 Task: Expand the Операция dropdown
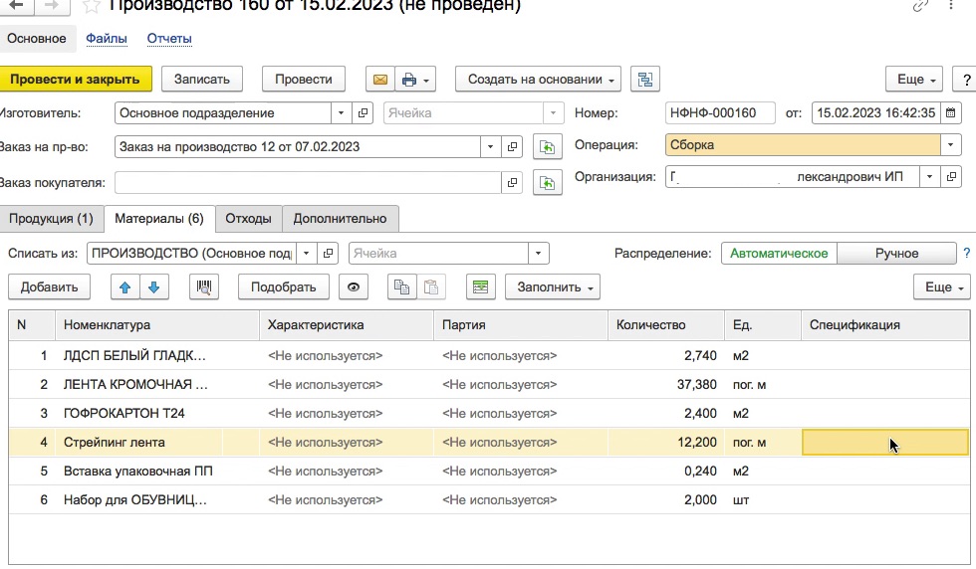(950, 145)
